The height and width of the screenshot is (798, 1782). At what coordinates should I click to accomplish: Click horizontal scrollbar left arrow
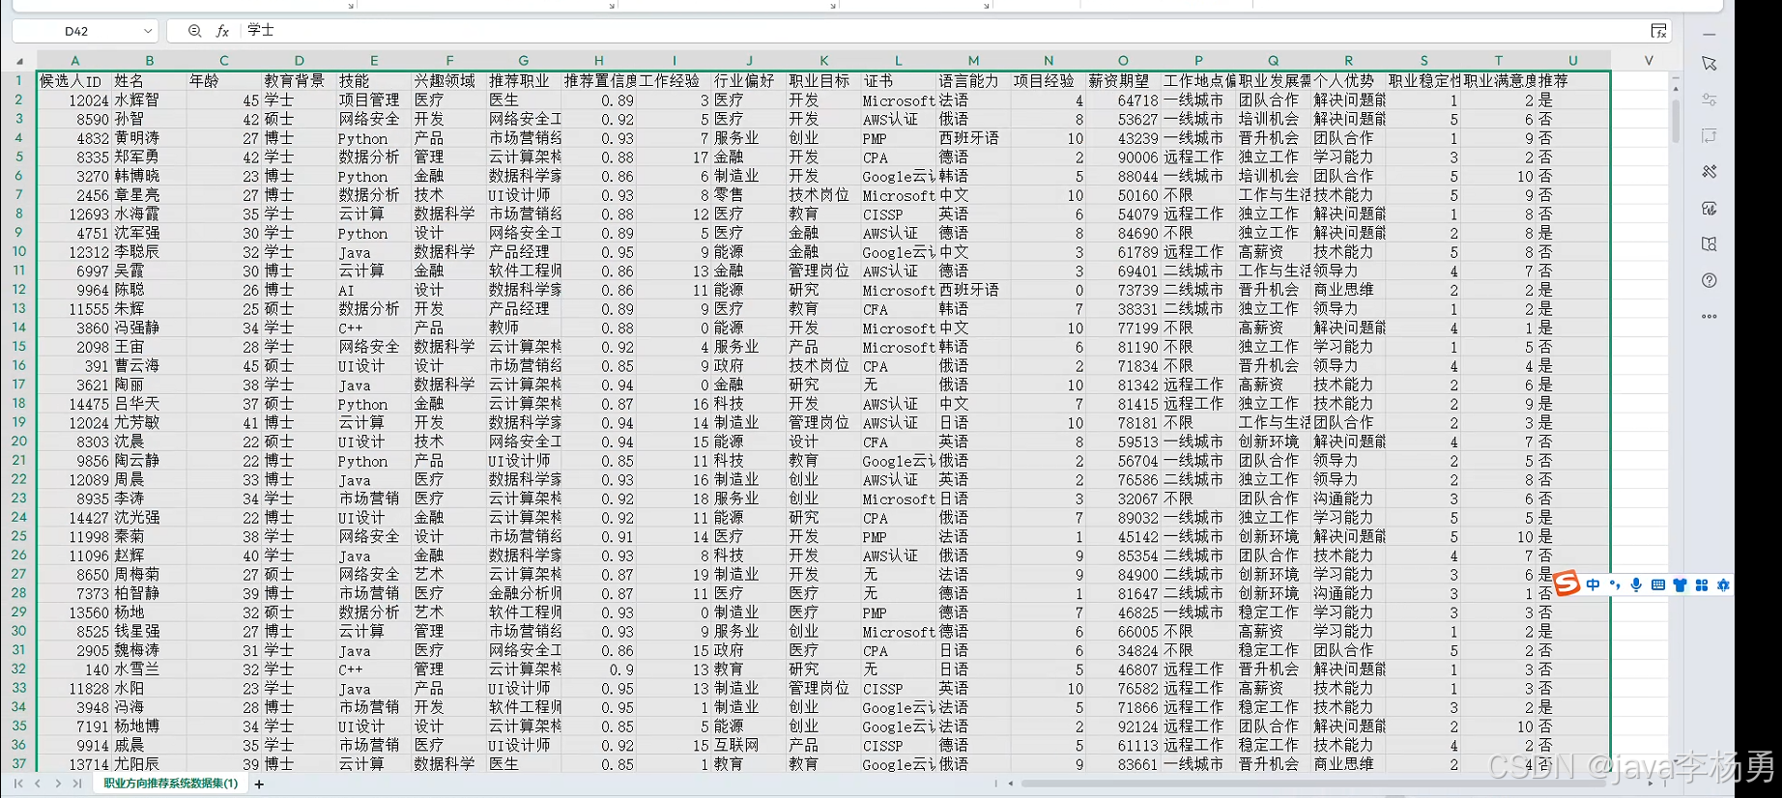[x=1011, y=784]
